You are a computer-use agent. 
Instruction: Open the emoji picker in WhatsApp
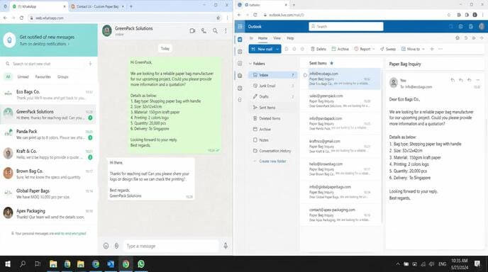click(x=106, y=246)
